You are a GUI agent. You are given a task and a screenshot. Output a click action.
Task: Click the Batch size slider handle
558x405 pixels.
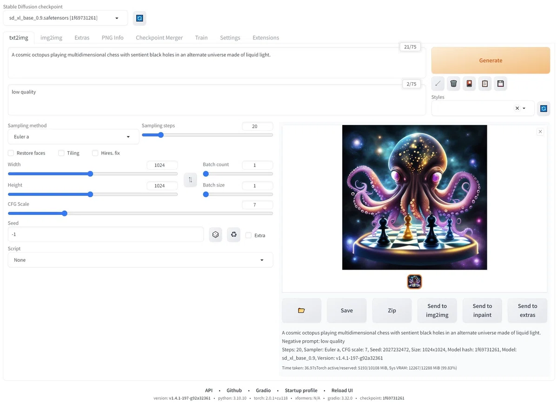coord(206,194)
